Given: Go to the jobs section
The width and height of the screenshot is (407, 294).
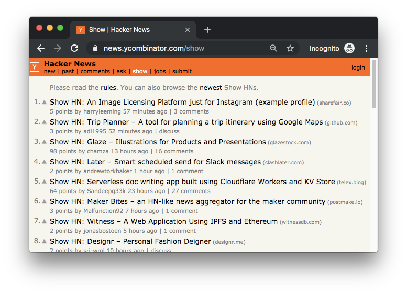Looking at the screenshot, I should pos(160,71).
